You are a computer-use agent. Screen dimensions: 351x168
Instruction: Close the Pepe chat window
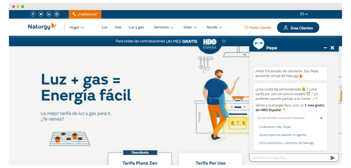click(x=332, y=48)
